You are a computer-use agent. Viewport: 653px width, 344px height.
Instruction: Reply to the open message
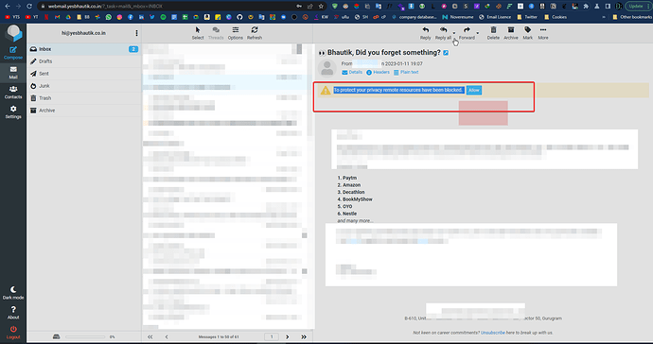coord(425,33)
